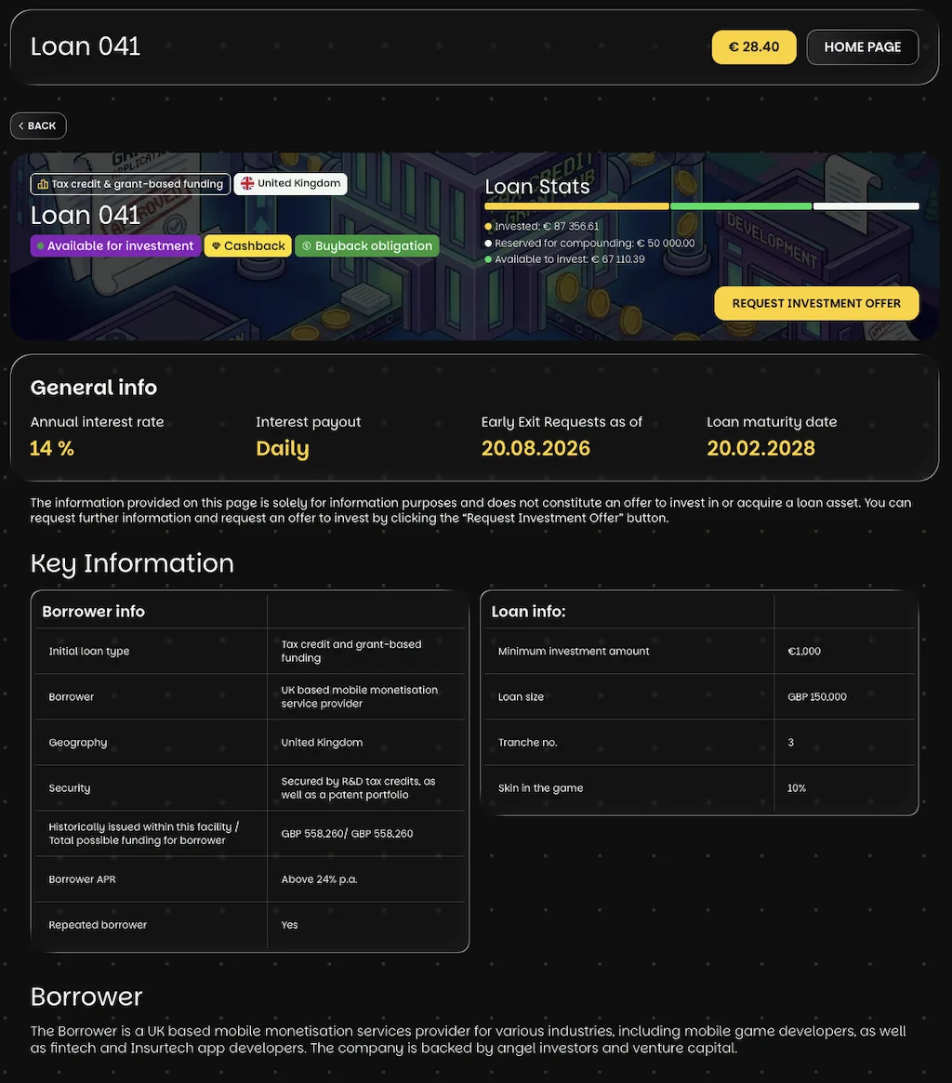The image size is (952, 1083).
Task: Click the white reserved segment of progress bar
Action: [866, 206]
